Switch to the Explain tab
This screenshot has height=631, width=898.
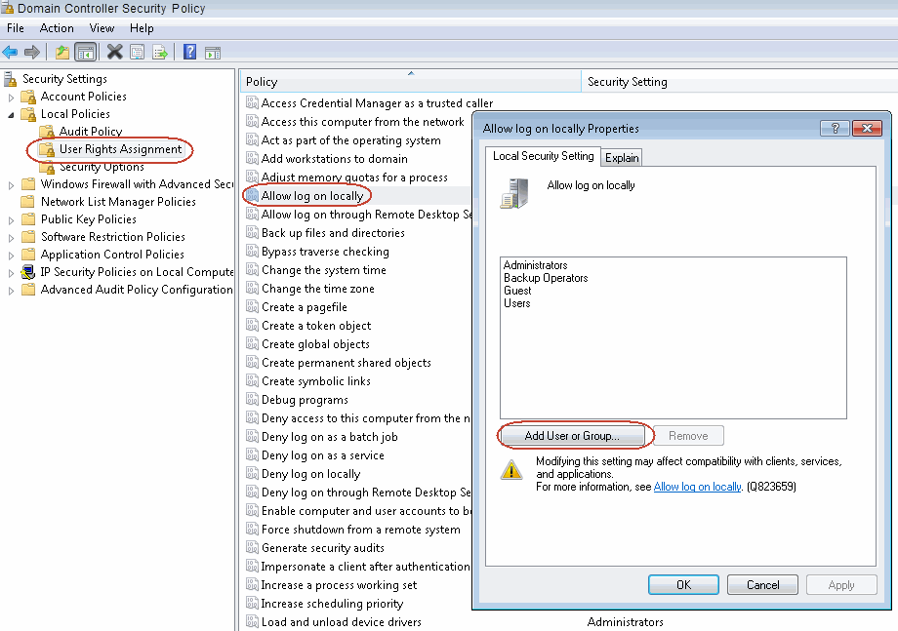622,157
